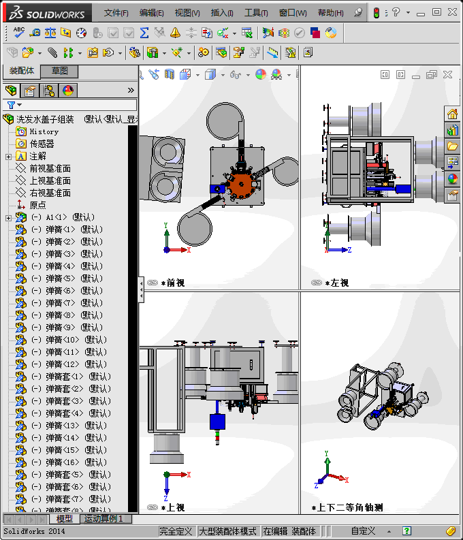Open the yellow bell alert tool
The height and width of the screenshot is (540, 463).
click(x=175, y=33)
